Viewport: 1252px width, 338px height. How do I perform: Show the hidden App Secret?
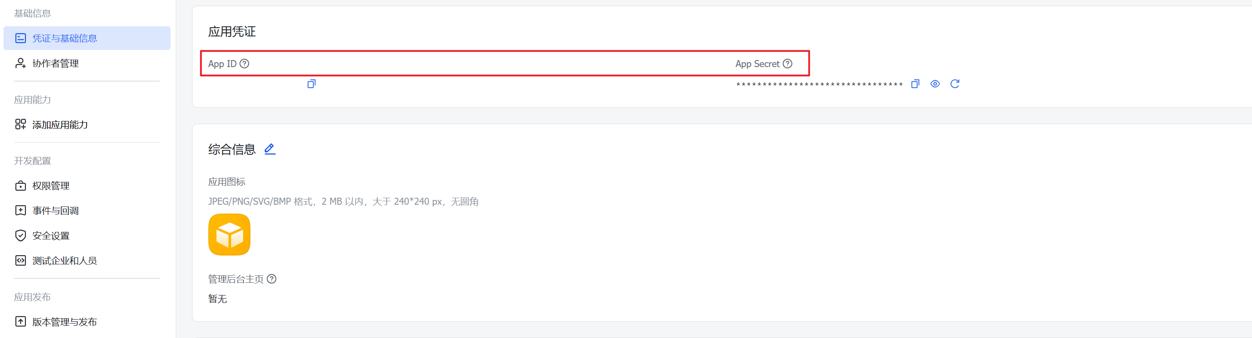pyautogui.click(x=935, y=84)
